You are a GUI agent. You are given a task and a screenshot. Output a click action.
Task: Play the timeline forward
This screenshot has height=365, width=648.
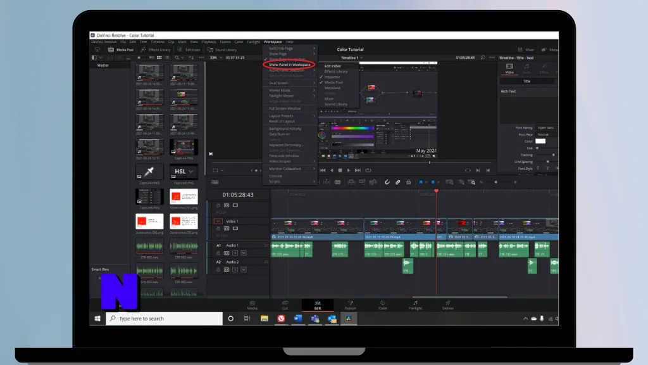[x=349, y=170]
